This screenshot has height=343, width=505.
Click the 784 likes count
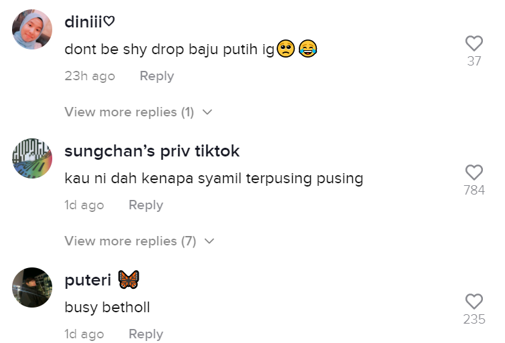(x=474, y=191)
